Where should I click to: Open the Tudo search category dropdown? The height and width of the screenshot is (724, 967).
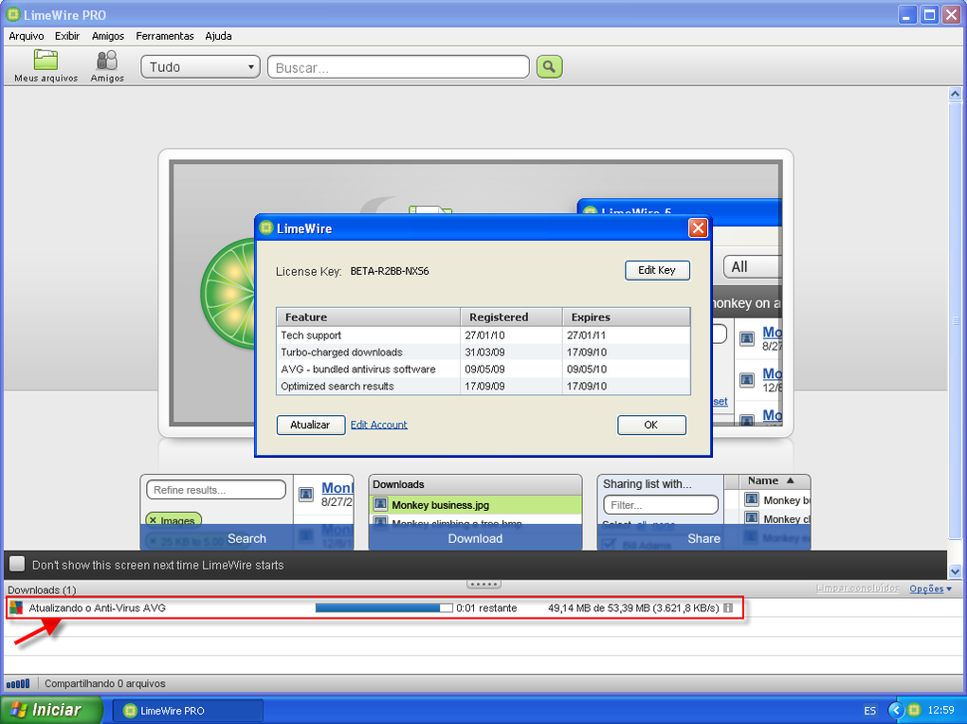(x=200, y=66)
